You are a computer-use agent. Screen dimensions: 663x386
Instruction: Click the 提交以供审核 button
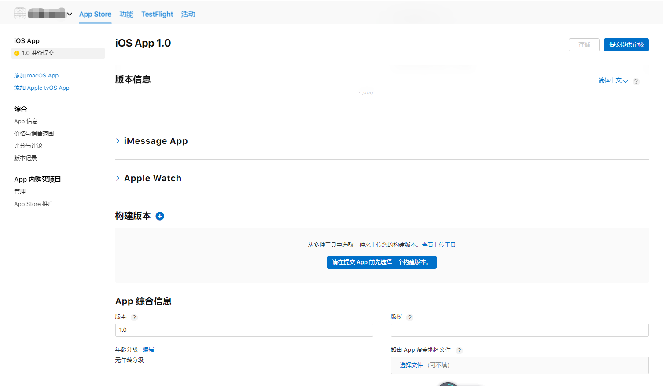coord(626,45)
